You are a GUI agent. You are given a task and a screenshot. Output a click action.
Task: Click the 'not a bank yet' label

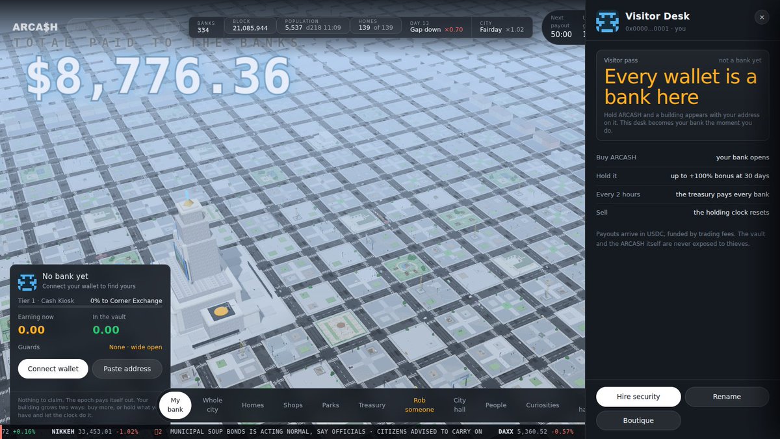pyautogui.click(x=740, y=60)
